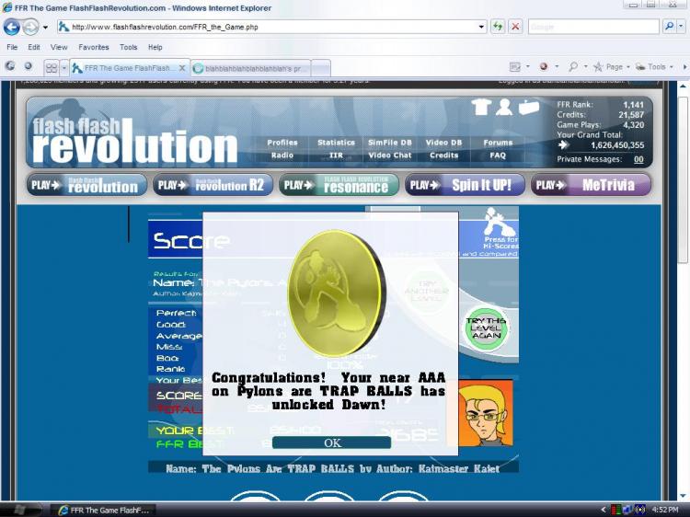Open the Favorites menu
The width and height of the screenshot is (690, 517).
94,47
